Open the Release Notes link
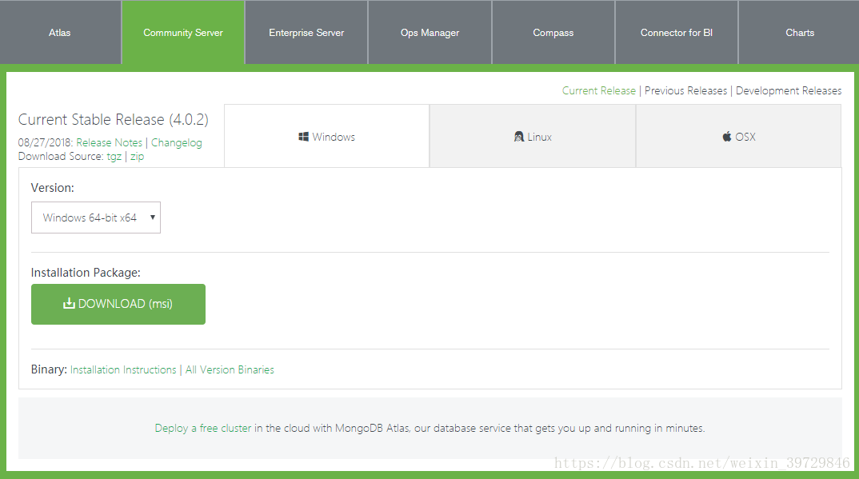 [109, 143]
